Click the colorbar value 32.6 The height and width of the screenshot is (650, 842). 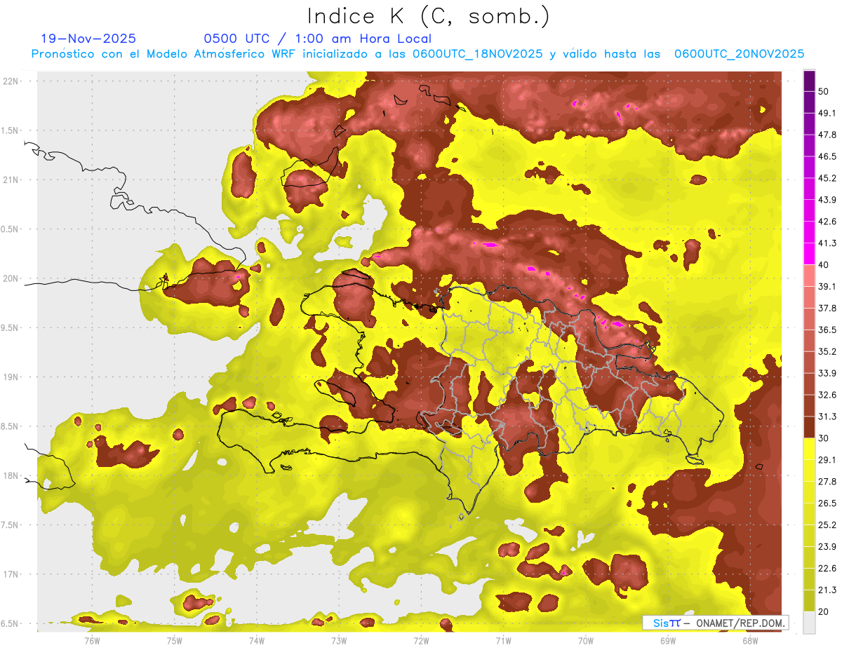(827, 395)
